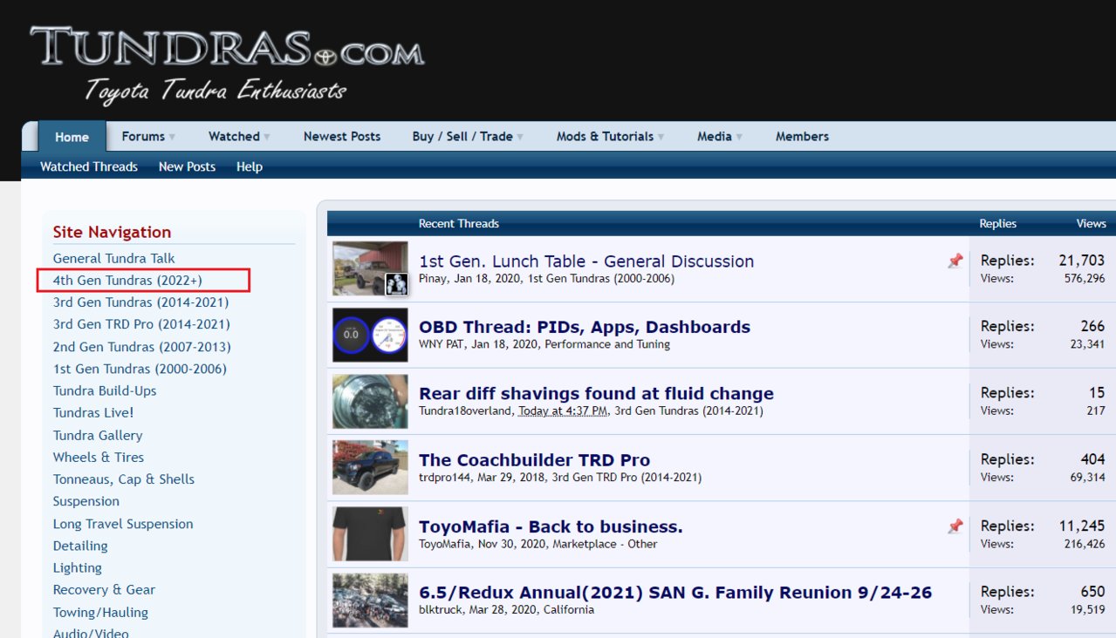Open the Wheels & Tires sidebar link

pyautogui.click(x=99, y=457)
